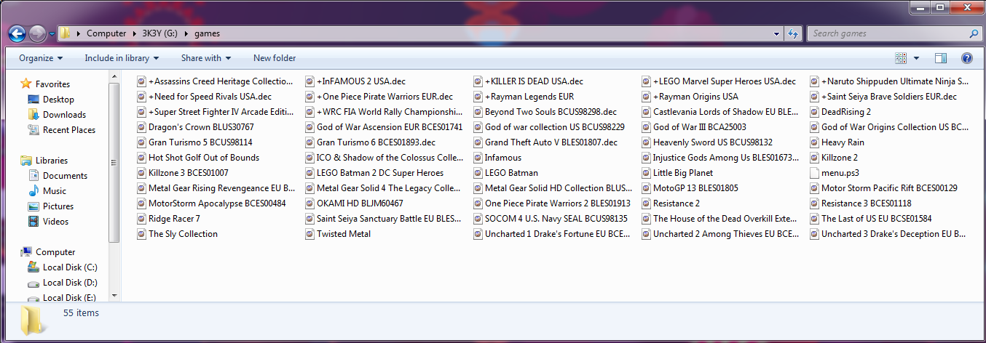Select the +LEGO Marvel Super Heroes USA.dec icon

click(646, 81)
